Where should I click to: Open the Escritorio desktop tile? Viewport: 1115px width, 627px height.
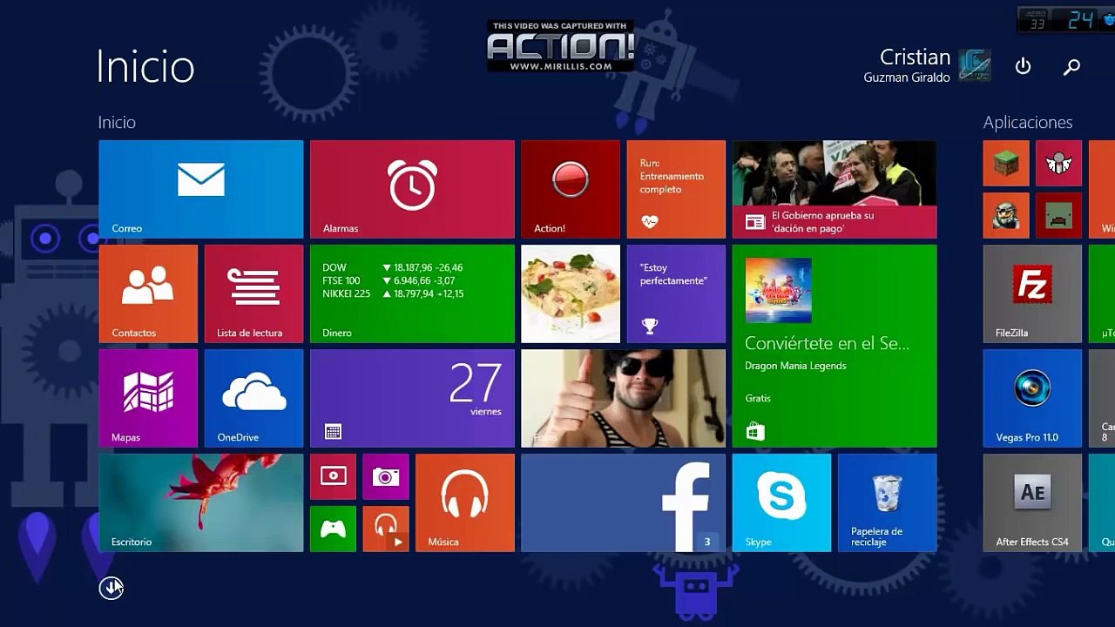coord(201,502)
